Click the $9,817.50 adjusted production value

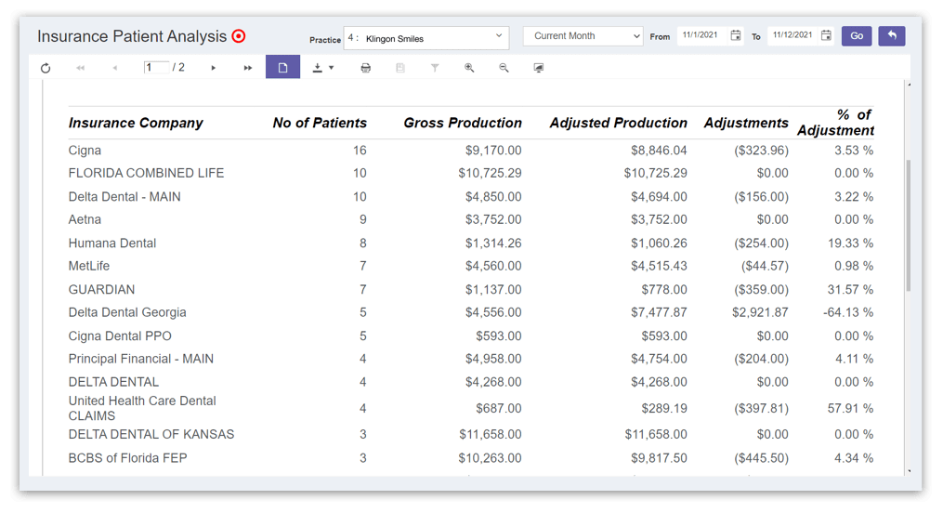659,457
